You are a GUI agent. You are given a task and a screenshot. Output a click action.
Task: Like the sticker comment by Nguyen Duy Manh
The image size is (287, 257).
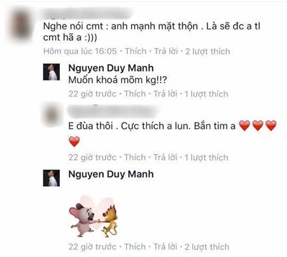point(135,247)
